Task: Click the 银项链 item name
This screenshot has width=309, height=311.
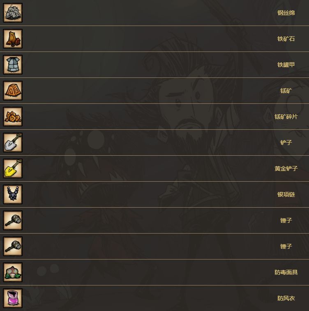Action: [x=286, y=194]
